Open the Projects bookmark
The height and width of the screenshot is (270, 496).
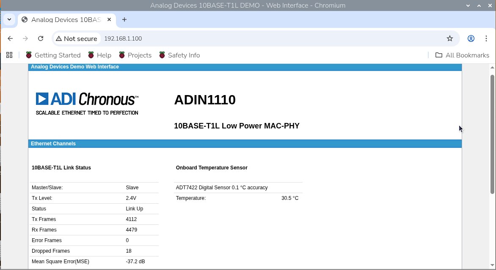pyautogui.click(x=135, y=55)
